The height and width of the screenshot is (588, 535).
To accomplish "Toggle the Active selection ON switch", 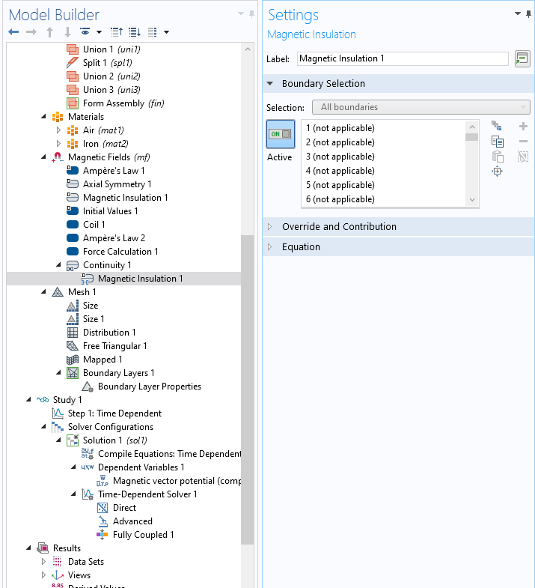I will (281, 134).
